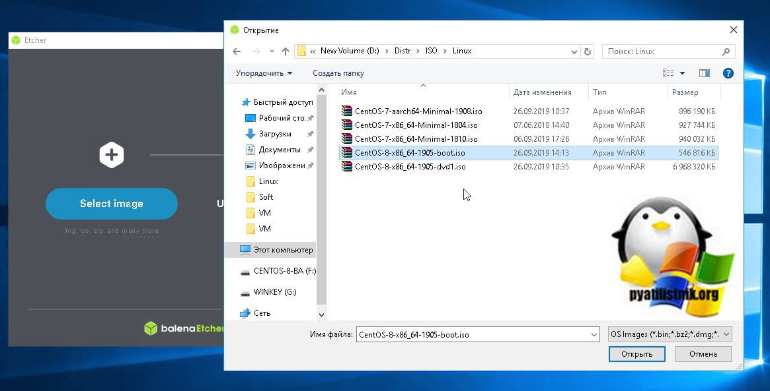Open the OS Images file type dropdown
The width and height of the screenshot is (770, 391).
(x=670, y=335)
